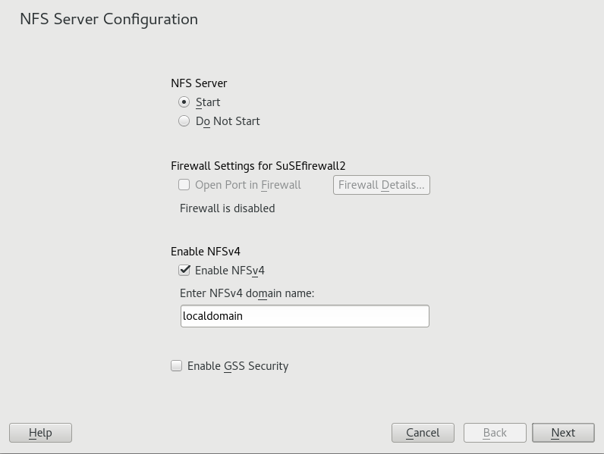This screenshot has height=454, width=604.
Task: Select the Start radio button
Action: (184, 102)
